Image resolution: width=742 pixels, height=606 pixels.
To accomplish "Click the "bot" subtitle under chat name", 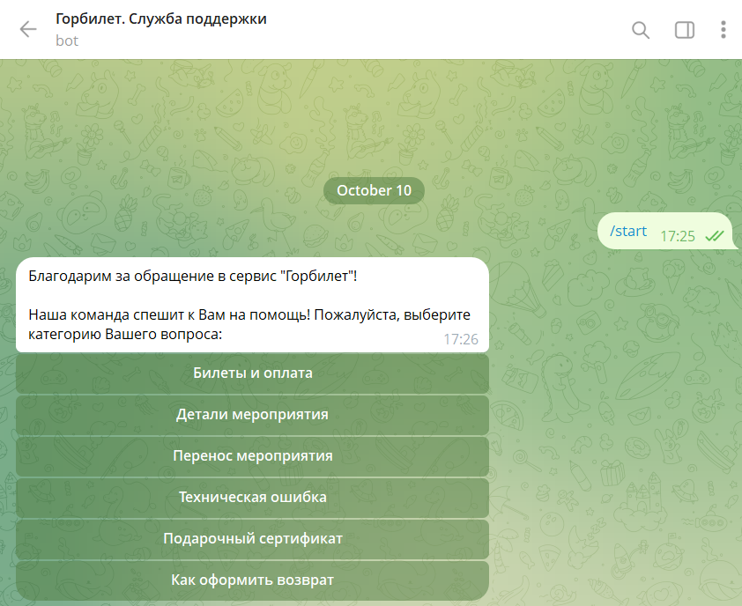I will click(x=67, y=41).
